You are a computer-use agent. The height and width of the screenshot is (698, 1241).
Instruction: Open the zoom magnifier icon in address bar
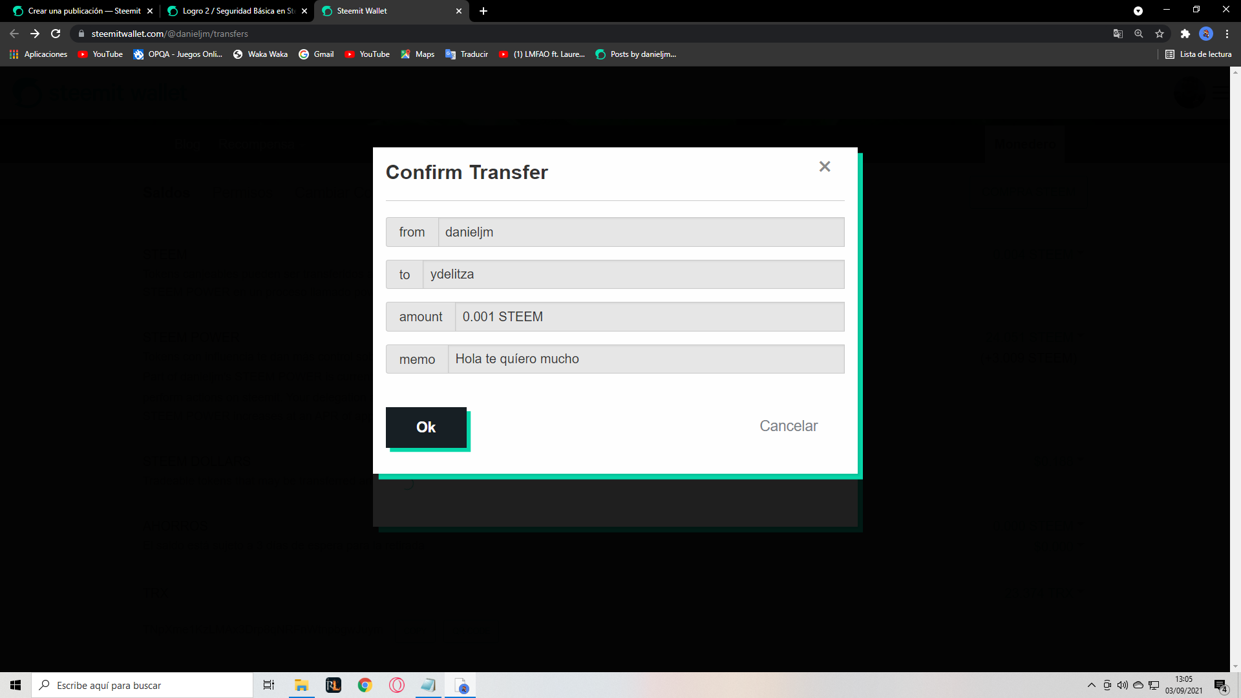tap(1139, 34)
